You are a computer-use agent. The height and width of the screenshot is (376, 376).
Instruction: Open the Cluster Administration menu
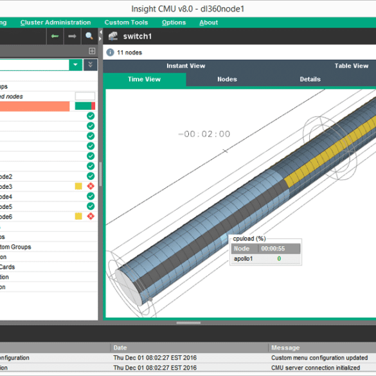tap(56, 22)
